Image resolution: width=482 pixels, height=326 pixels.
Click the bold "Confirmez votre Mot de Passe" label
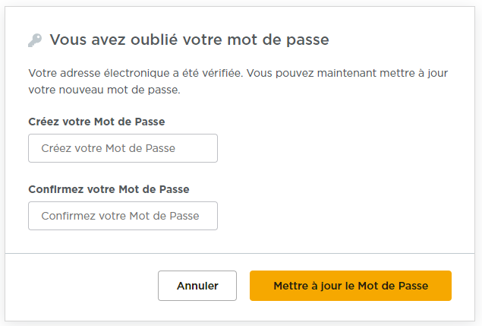click(x=109, y=189)
